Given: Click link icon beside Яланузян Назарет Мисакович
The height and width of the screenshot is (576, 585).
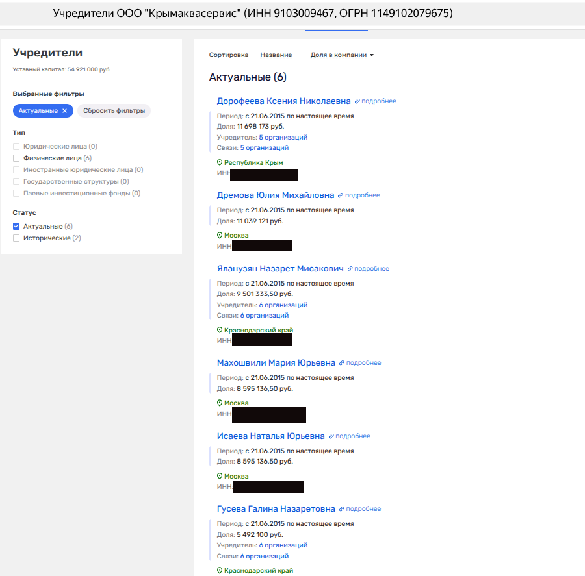Looking at the screenshot, I should [350, 269].
